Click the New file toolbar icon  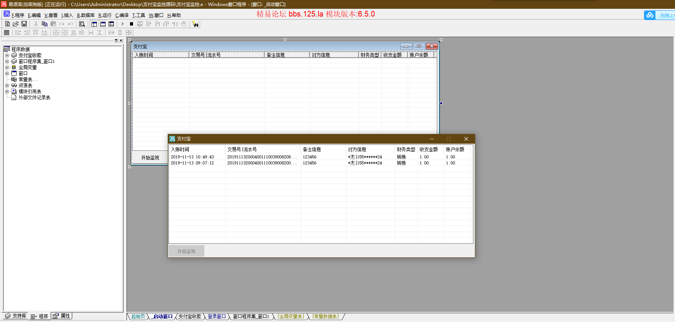click(7, 24)
